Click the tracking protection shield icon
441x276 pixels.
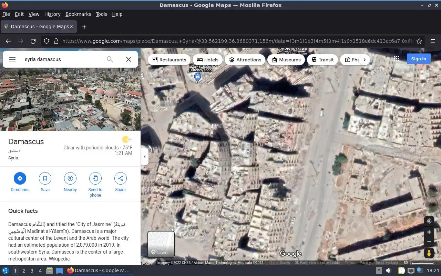click(x=47, y=41)
